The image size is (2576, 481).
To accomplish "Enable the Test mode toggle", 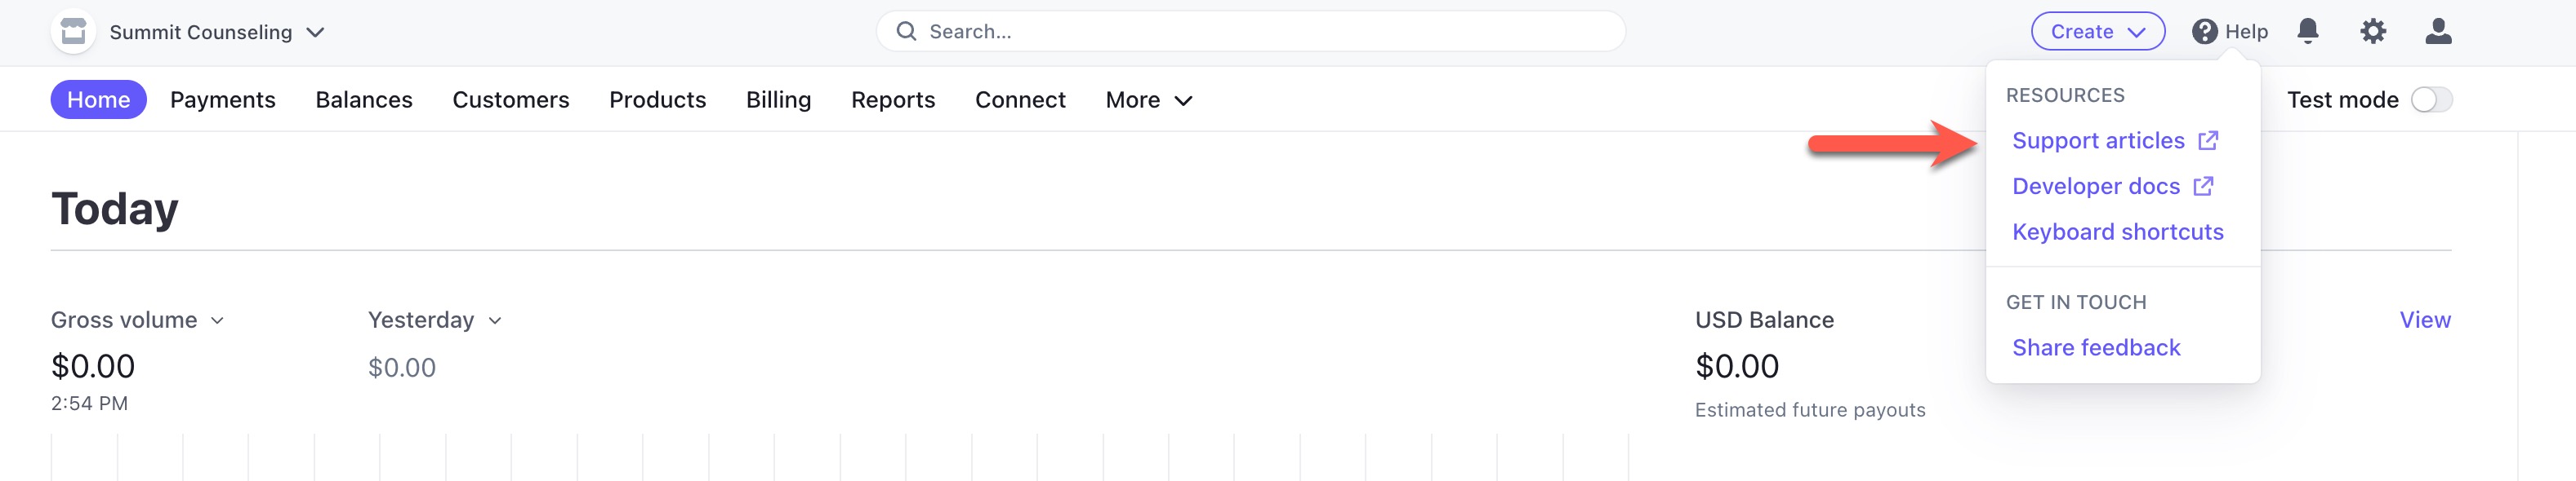I will point(2431,99).
